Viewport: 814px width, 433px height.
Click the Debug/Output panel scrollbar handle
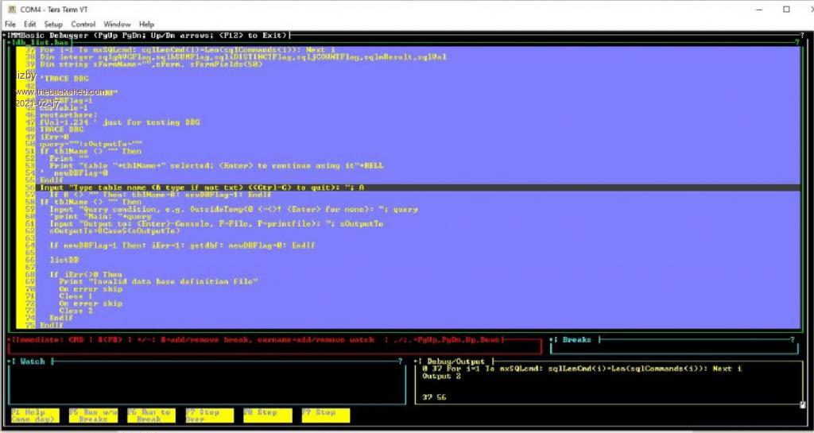click(x=801, y=404)
